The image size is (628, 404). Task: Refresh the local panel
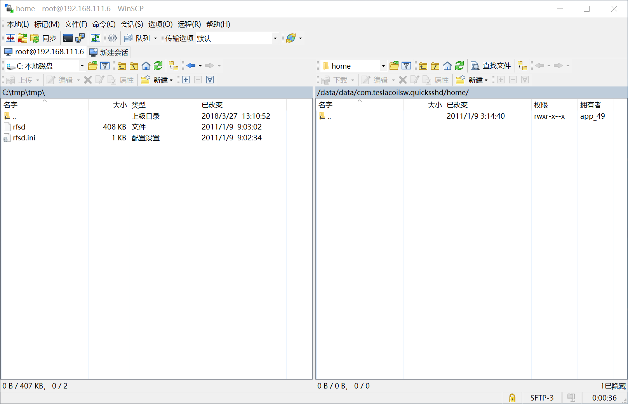(158, 66)
